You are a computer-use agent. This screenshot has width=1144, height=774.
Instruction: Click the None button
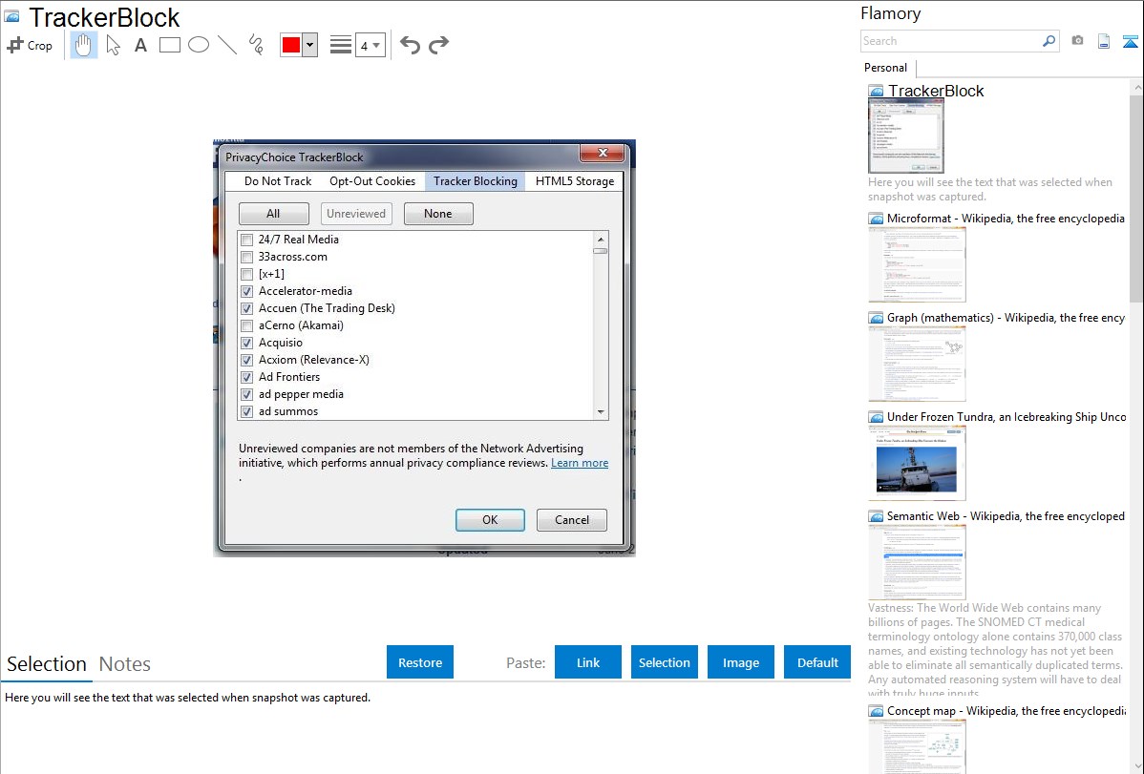coord(437,214)
